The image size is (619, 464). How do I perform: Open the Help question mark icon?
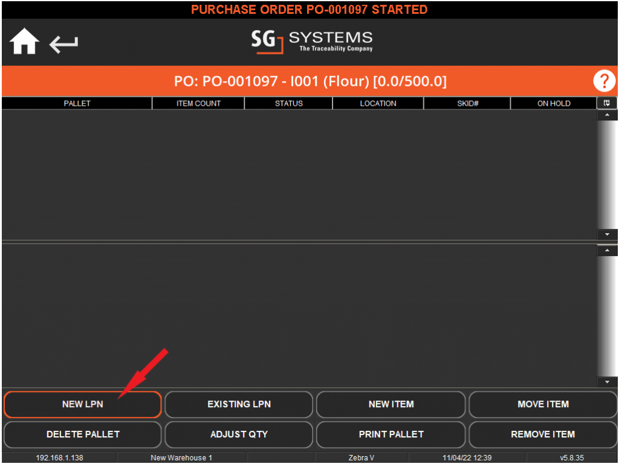coord(604,80)
